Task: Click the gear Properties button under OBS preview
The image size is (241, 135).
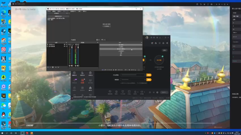Action: pos(98,40)
